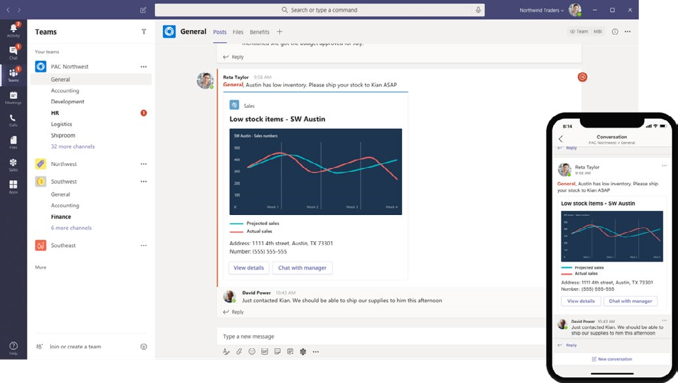Viewport: 678px width, 383px height.
Task: Open more options for Southeast team
Action: pyautogui.click(x=143, y=245)
